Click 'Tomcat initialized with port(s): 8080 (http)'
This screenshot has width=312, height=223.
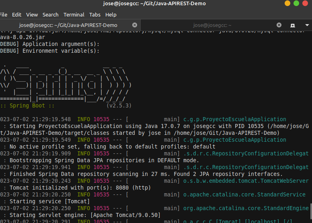point(80,188)
